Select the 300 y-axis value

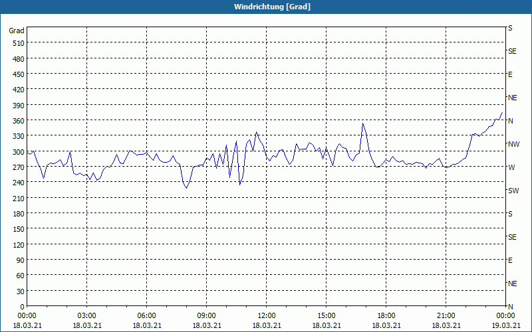pos(19,152)
